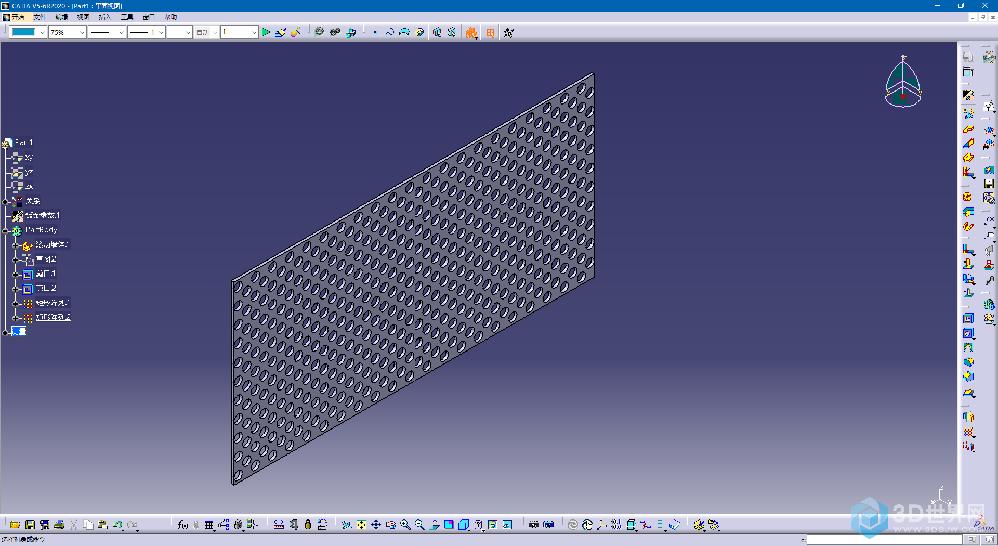This screenshot has height=546, width=998.
Task: Open the 文件 menu
Action: click(40, 17)
